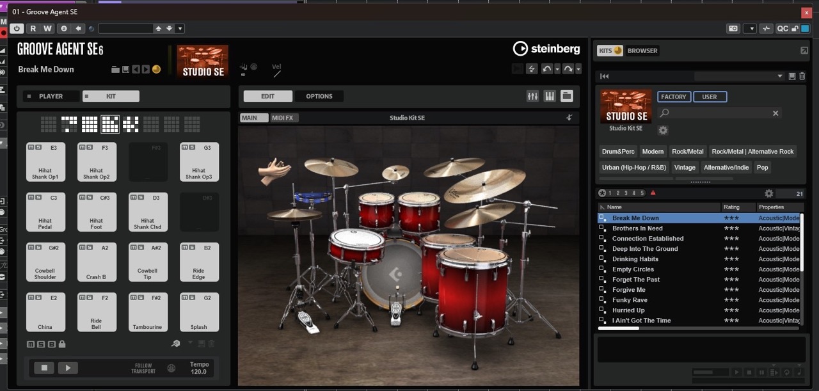Show the keyboard editor icon

[550, 96]
